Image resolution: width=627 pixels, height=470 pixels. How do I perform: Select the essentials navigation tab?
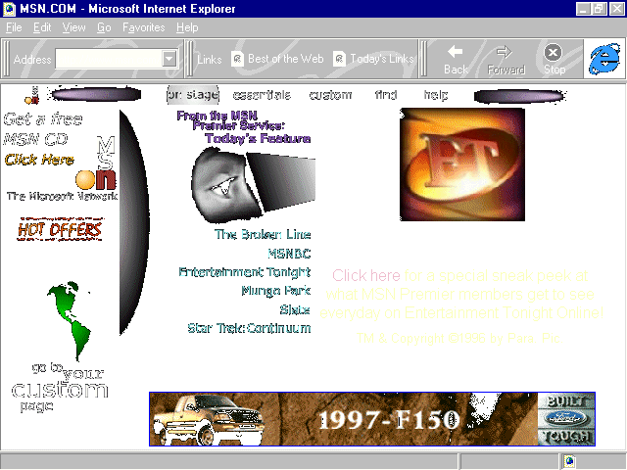(x=262, y=95)
